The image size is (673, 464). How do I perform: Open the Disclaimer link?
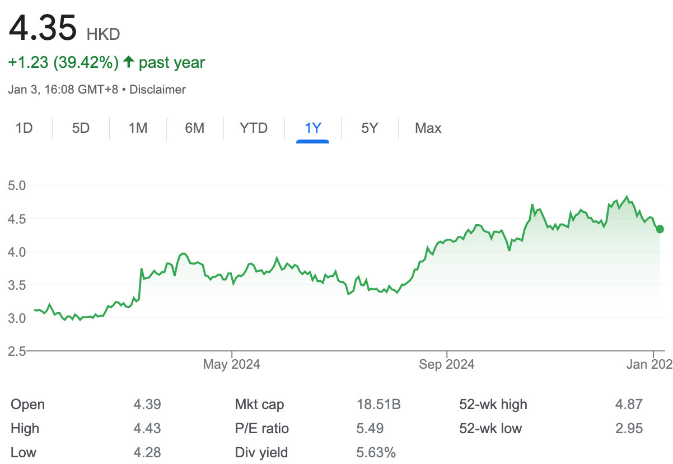(x=157, y=89)
